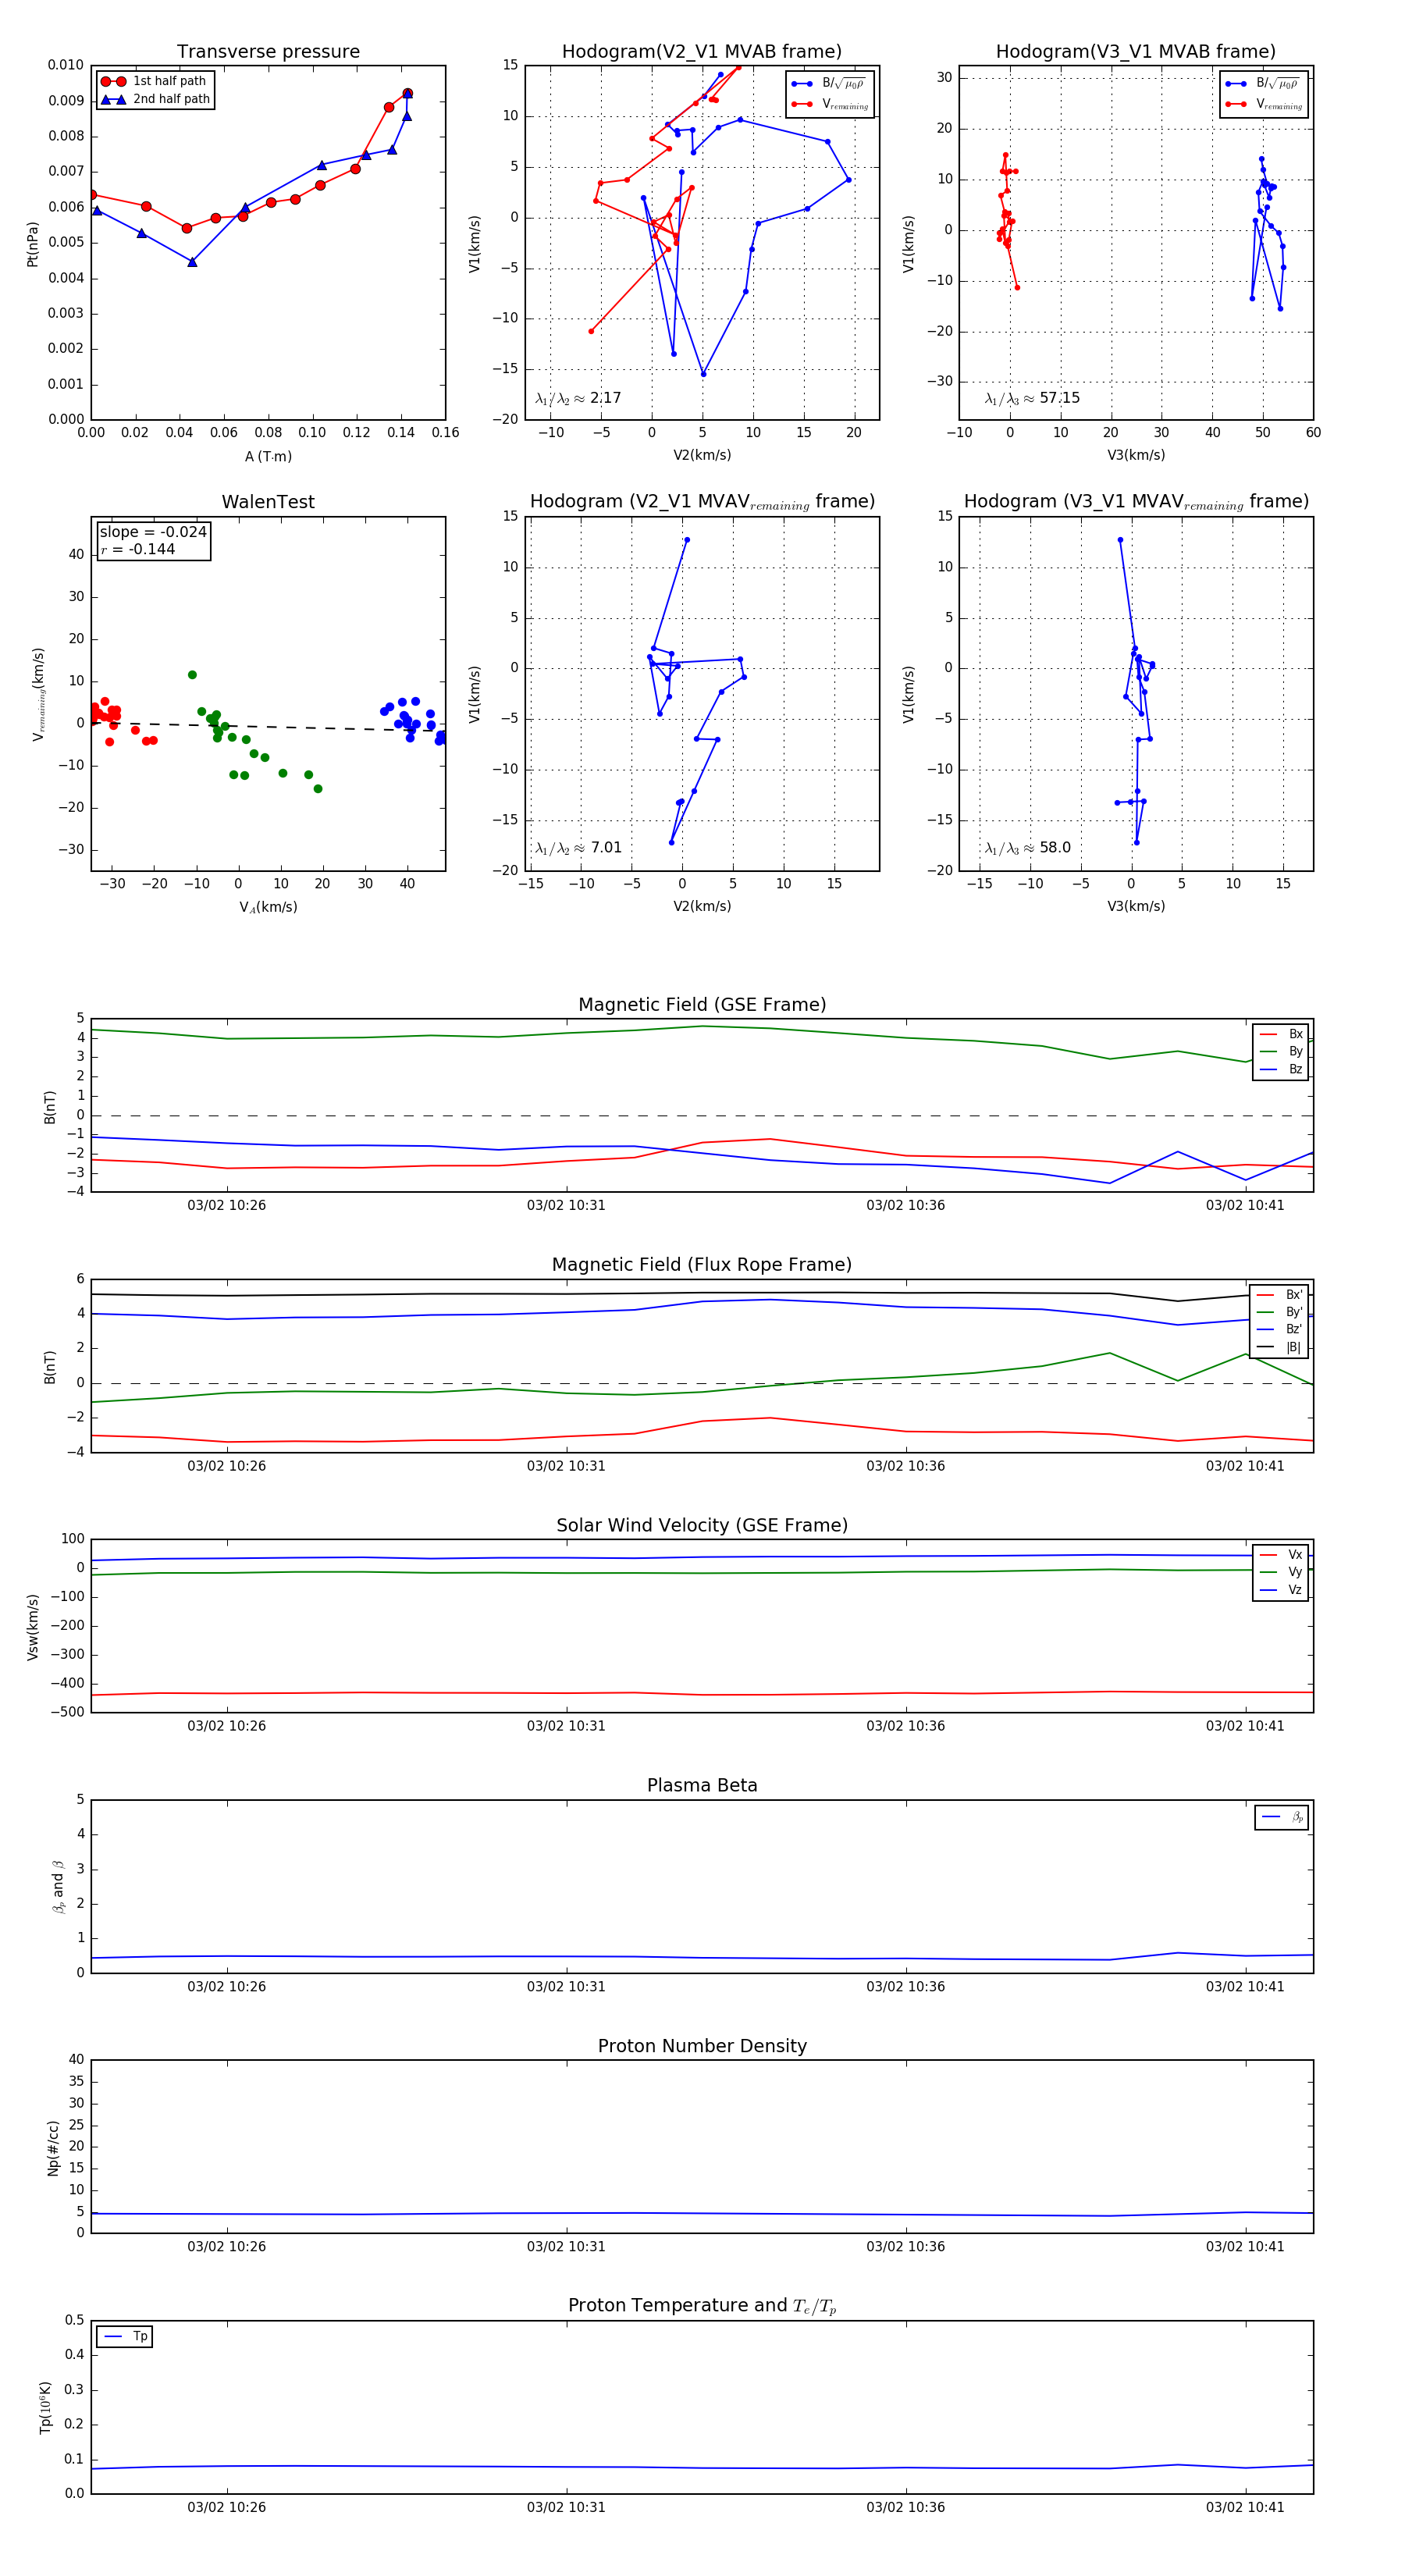This screenshot has width=1405, height=2576.
Task: Click the "Np(#/cc)" y-axis label
Action: point(53,2148)
